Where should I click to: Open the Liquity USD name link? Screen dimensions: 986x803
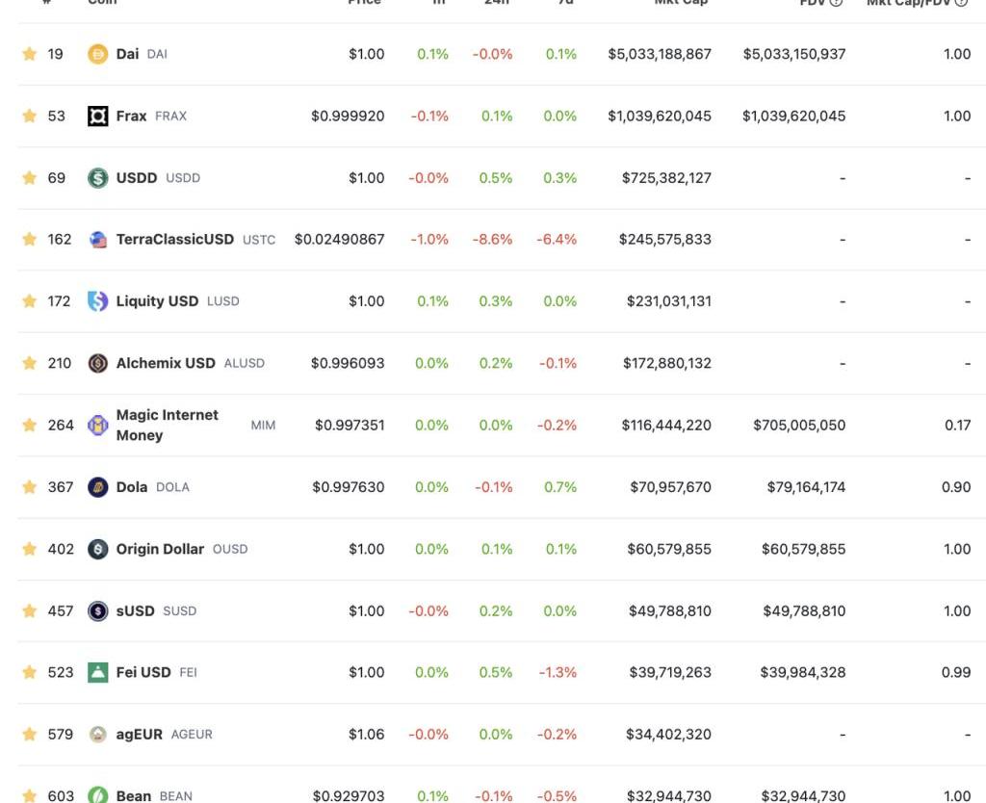click(157, 301)
